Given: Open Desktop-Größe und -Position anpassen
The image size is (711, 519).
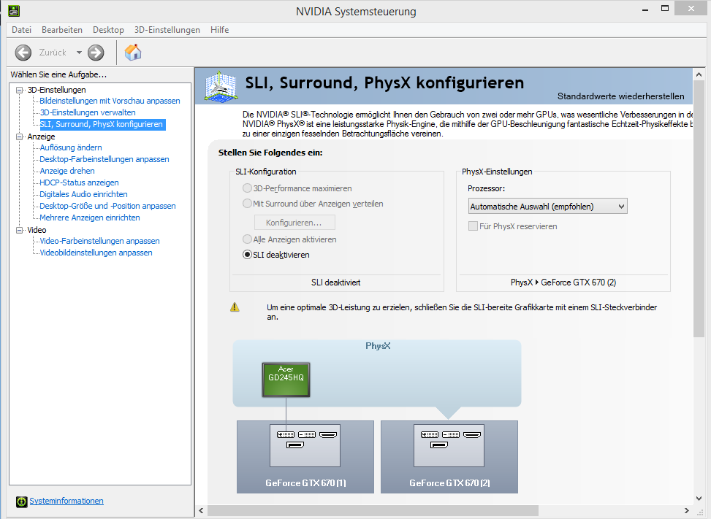Looking at the screenshot, I should (x=107, y=206).
